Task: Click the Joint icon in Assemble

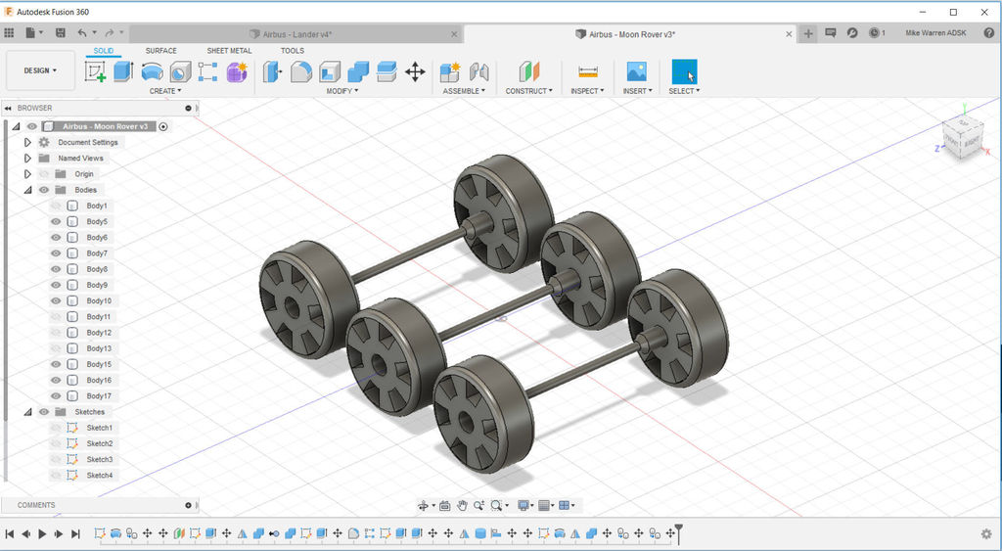Action: 478,71
